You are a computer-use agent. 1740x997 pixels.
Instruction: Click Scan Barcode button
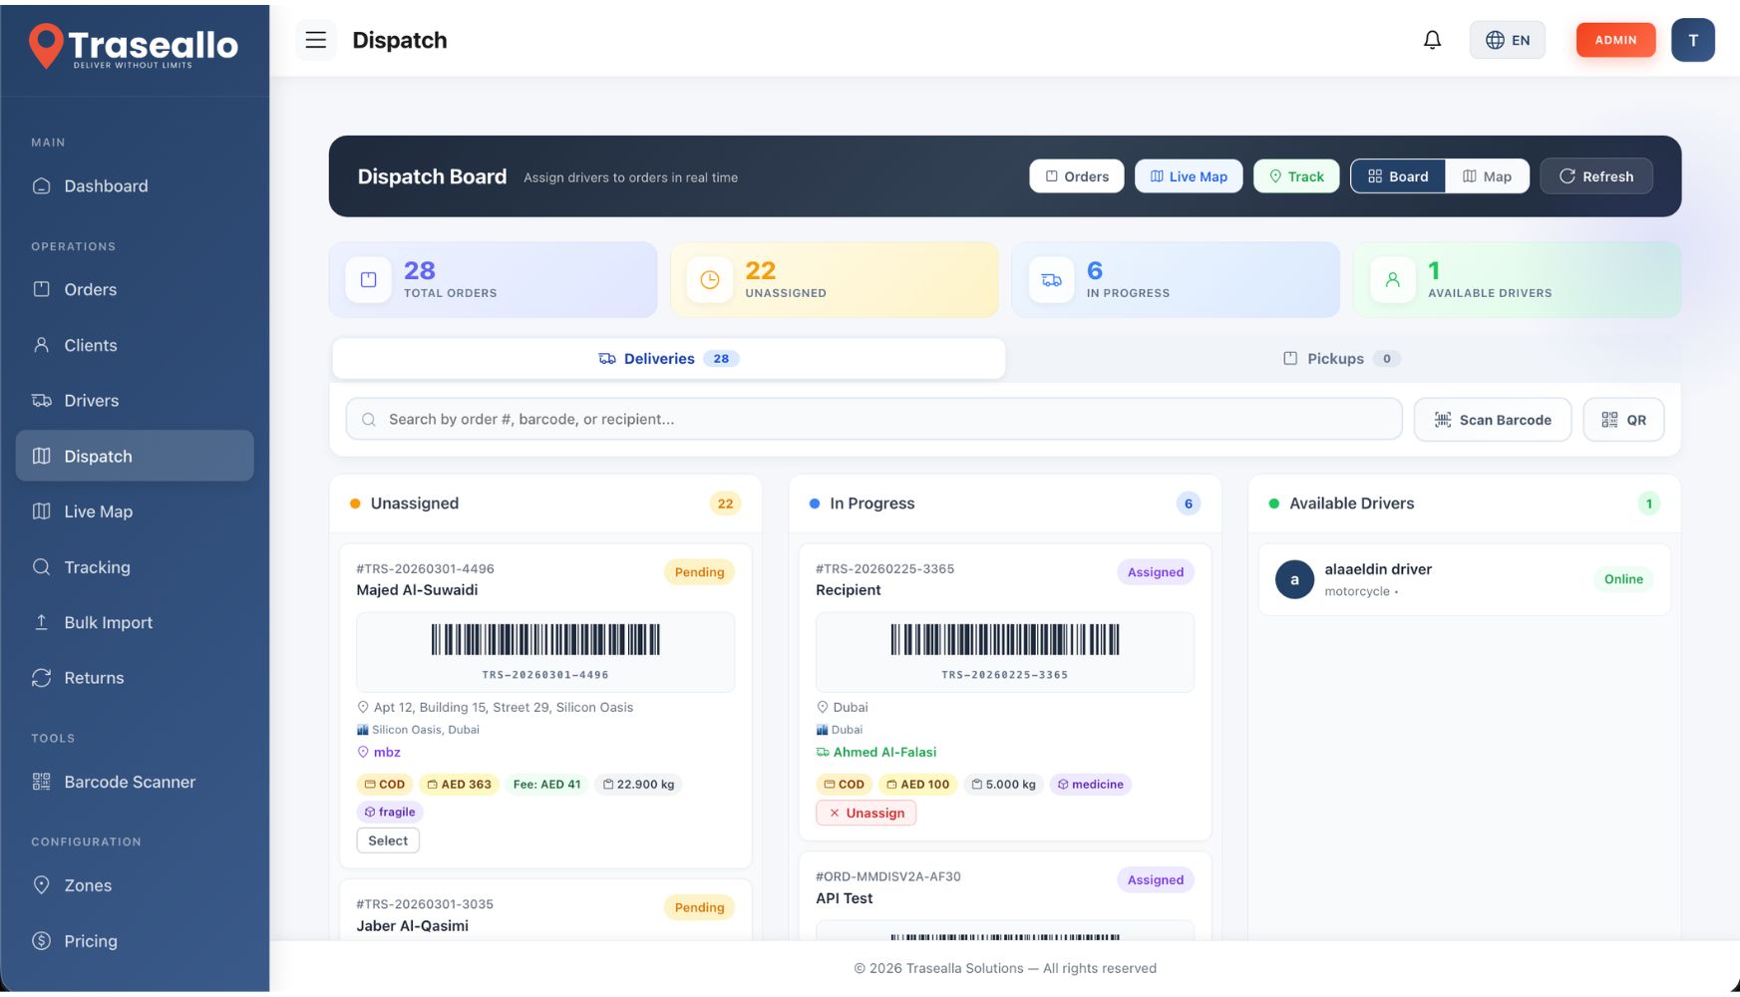(x=1492, y=420)
